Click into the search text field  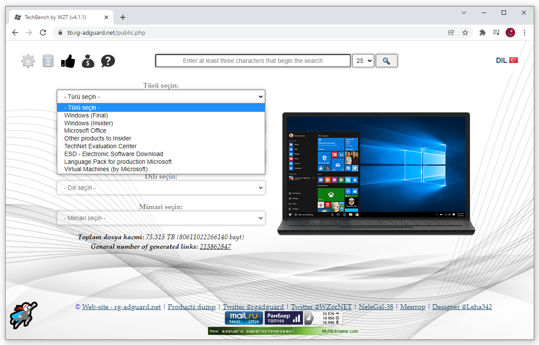pos(253,61)
